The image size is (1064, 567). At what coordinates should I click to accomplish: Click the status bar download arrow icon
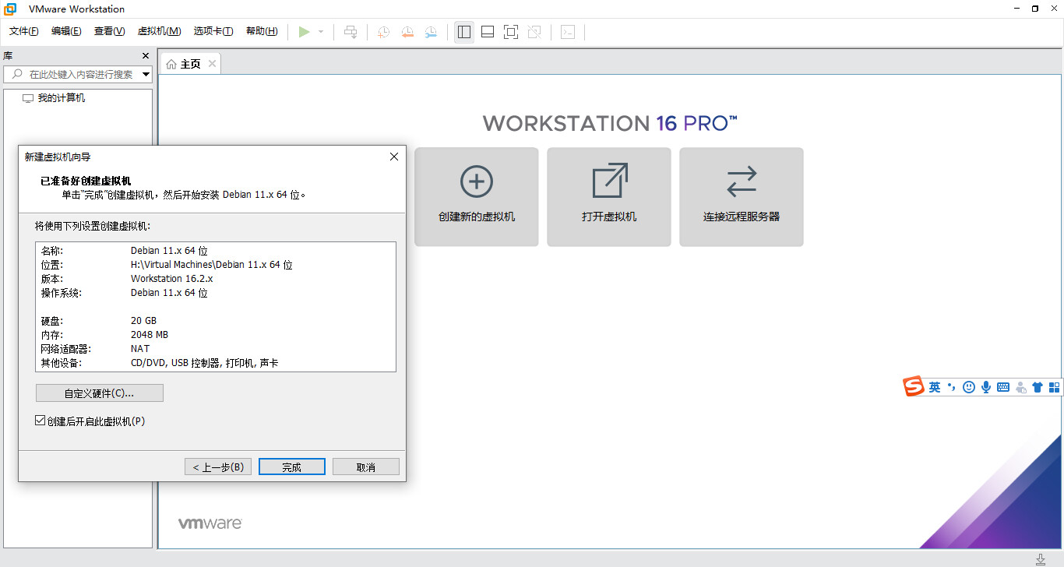(1041, 559)
